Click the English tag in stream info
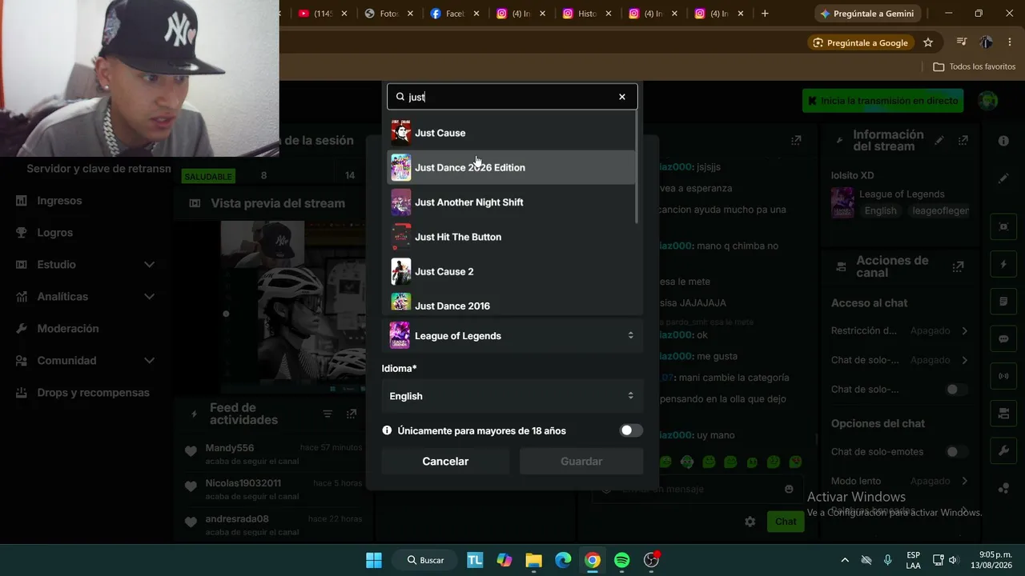 coord(880,210)
